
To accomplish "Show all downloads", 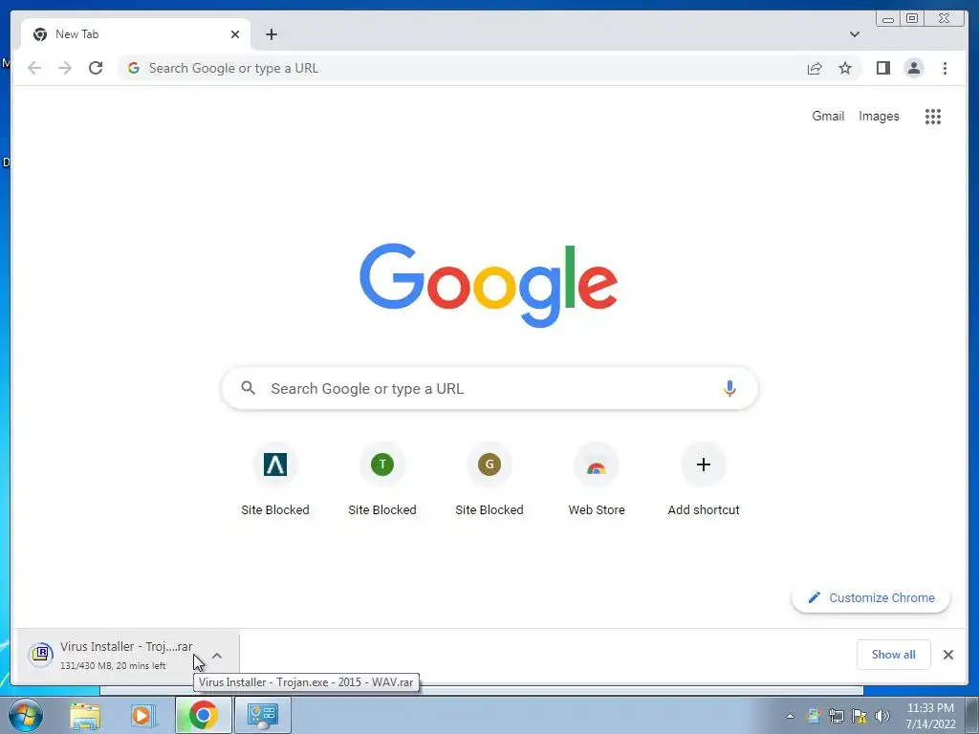I will pyautogui.click(x=894, y=654).
